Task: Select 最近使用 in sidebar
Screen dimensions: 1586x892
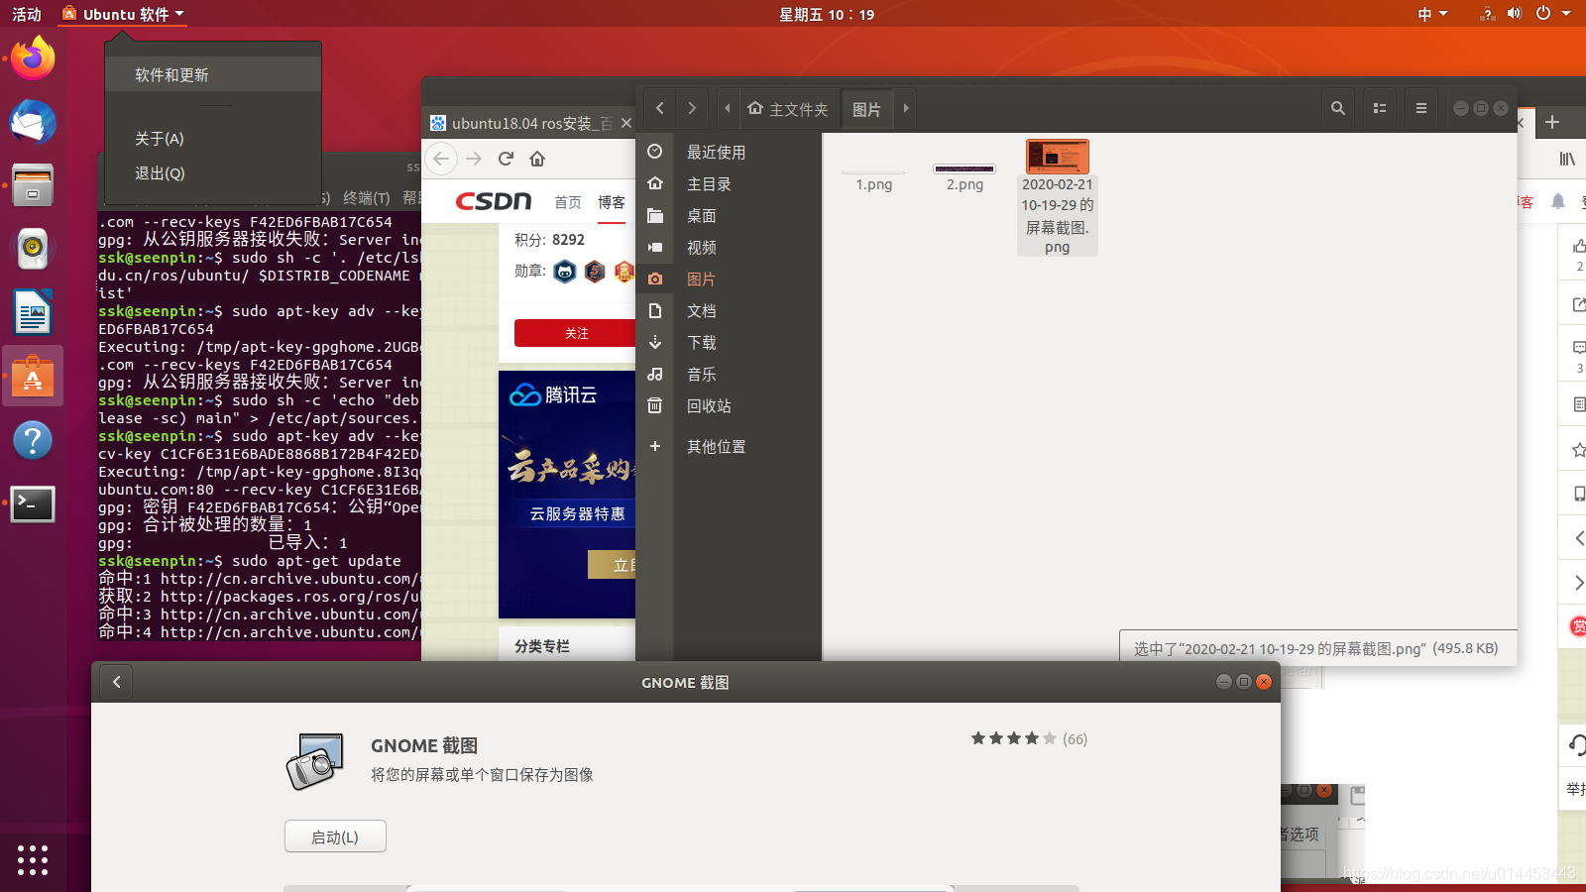Action: (x=729, y=153)
